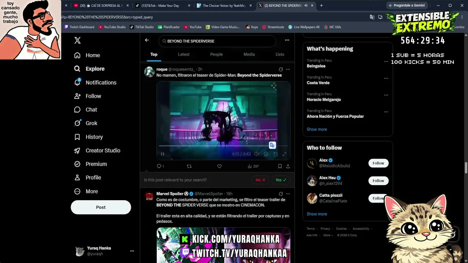Screen dimensions: 468x263
Task: Click the BEYOND THE SPIDERVERSE search field
Action: pos(217,41)
